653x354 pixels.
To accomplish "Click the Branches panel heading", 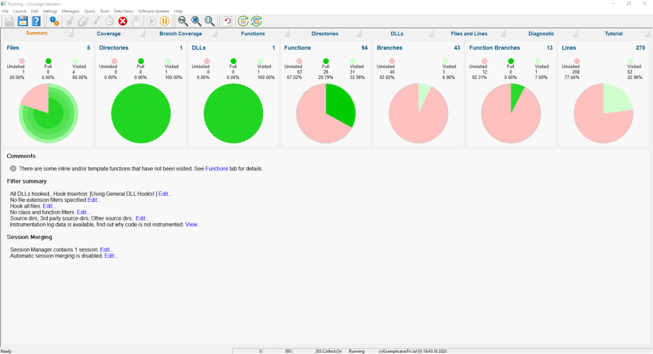I will point(389,48).
